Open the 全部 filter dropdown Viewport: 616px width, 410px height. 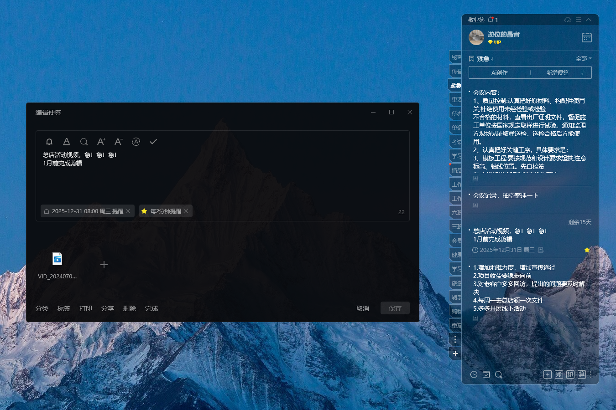pyautogui.click(x=584, y=58)
